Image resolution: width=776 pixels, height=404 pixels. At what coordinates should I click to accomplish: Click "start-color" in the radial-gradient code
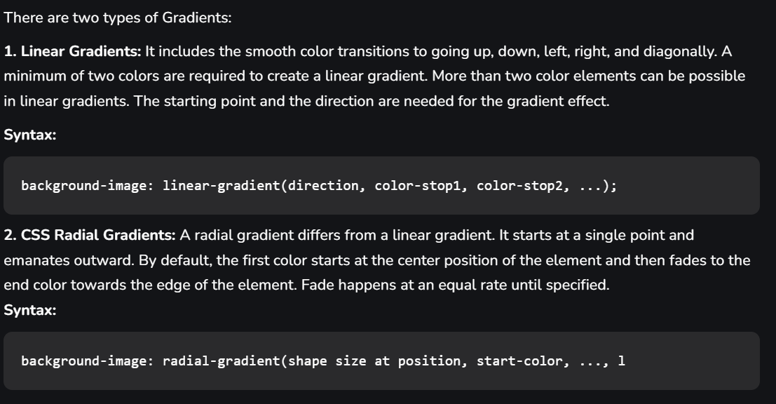pyautogui.click(x=519, y=361)
